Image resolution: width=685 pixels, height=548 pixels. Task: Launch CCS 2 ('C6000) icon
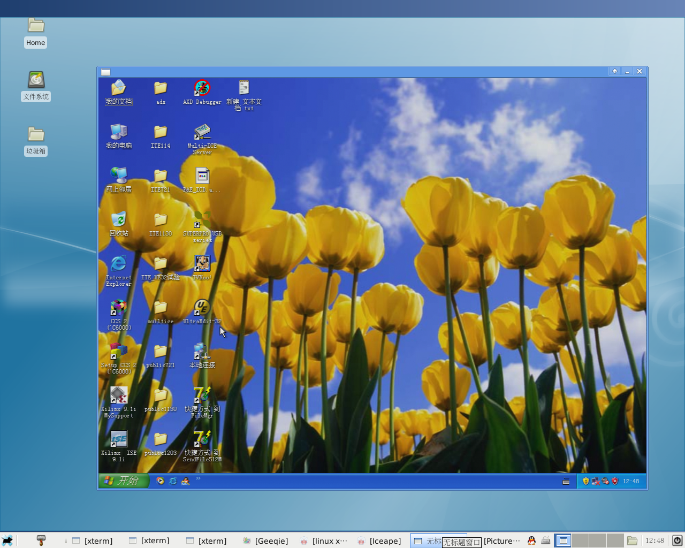click(x=118, y=315)
